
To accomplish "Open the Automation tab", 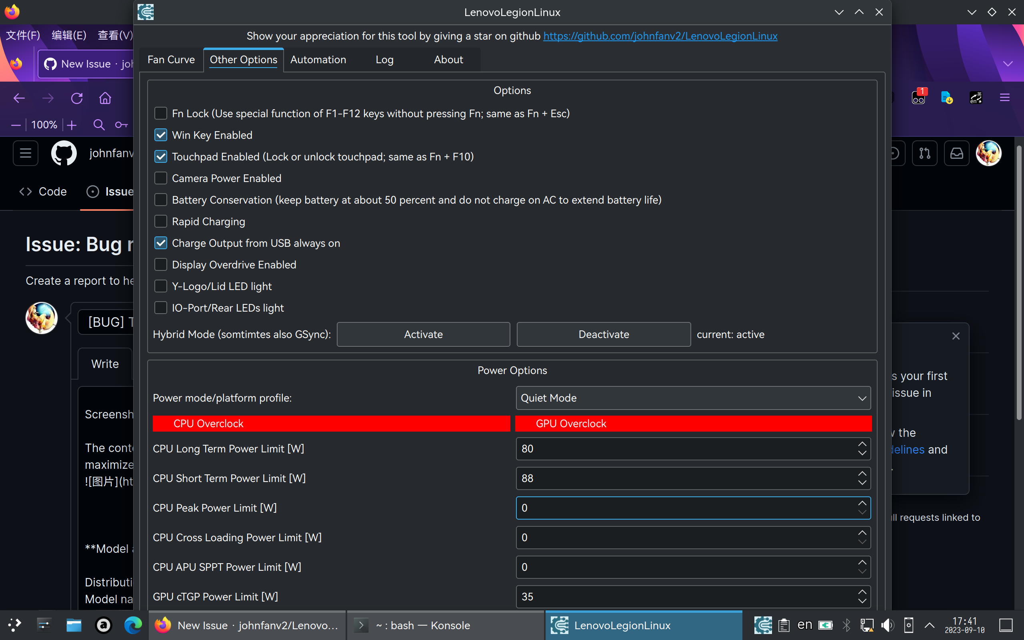I will tap(318, 60).
